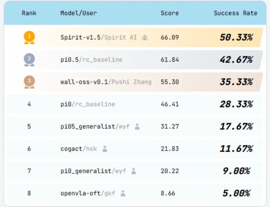270x207 pixels.
Task: Click the 11.67% success rate
Action: [236, 149]
